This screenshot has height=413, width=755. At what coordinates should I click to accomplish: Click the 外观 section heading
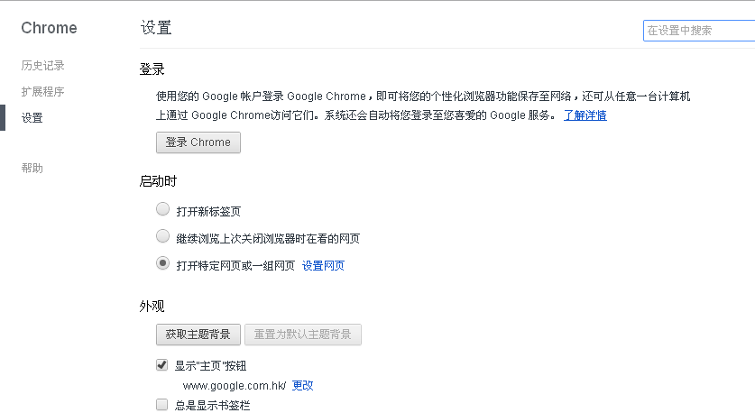click(x=152, y=307)
